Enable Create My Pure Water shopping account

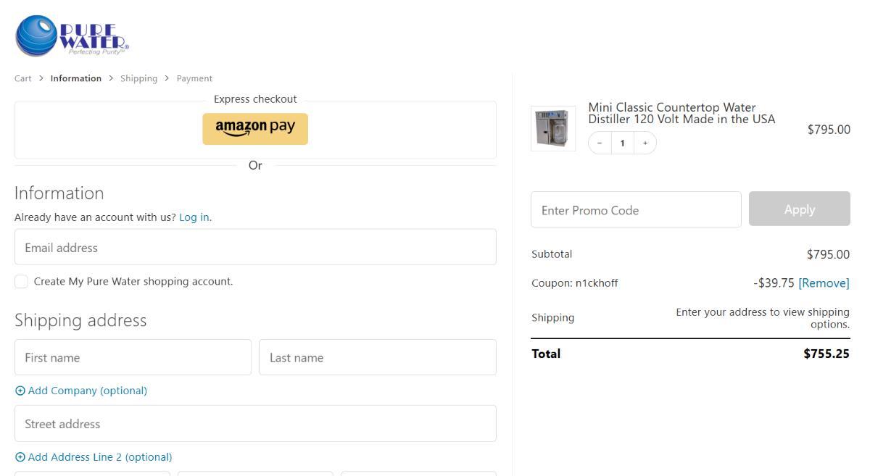click(x=22, y=282)
